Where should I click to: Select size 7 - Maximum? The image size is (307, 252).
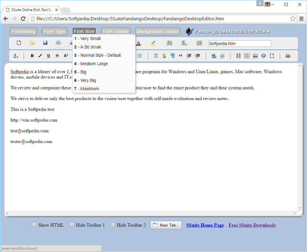[x=104, y=89]
